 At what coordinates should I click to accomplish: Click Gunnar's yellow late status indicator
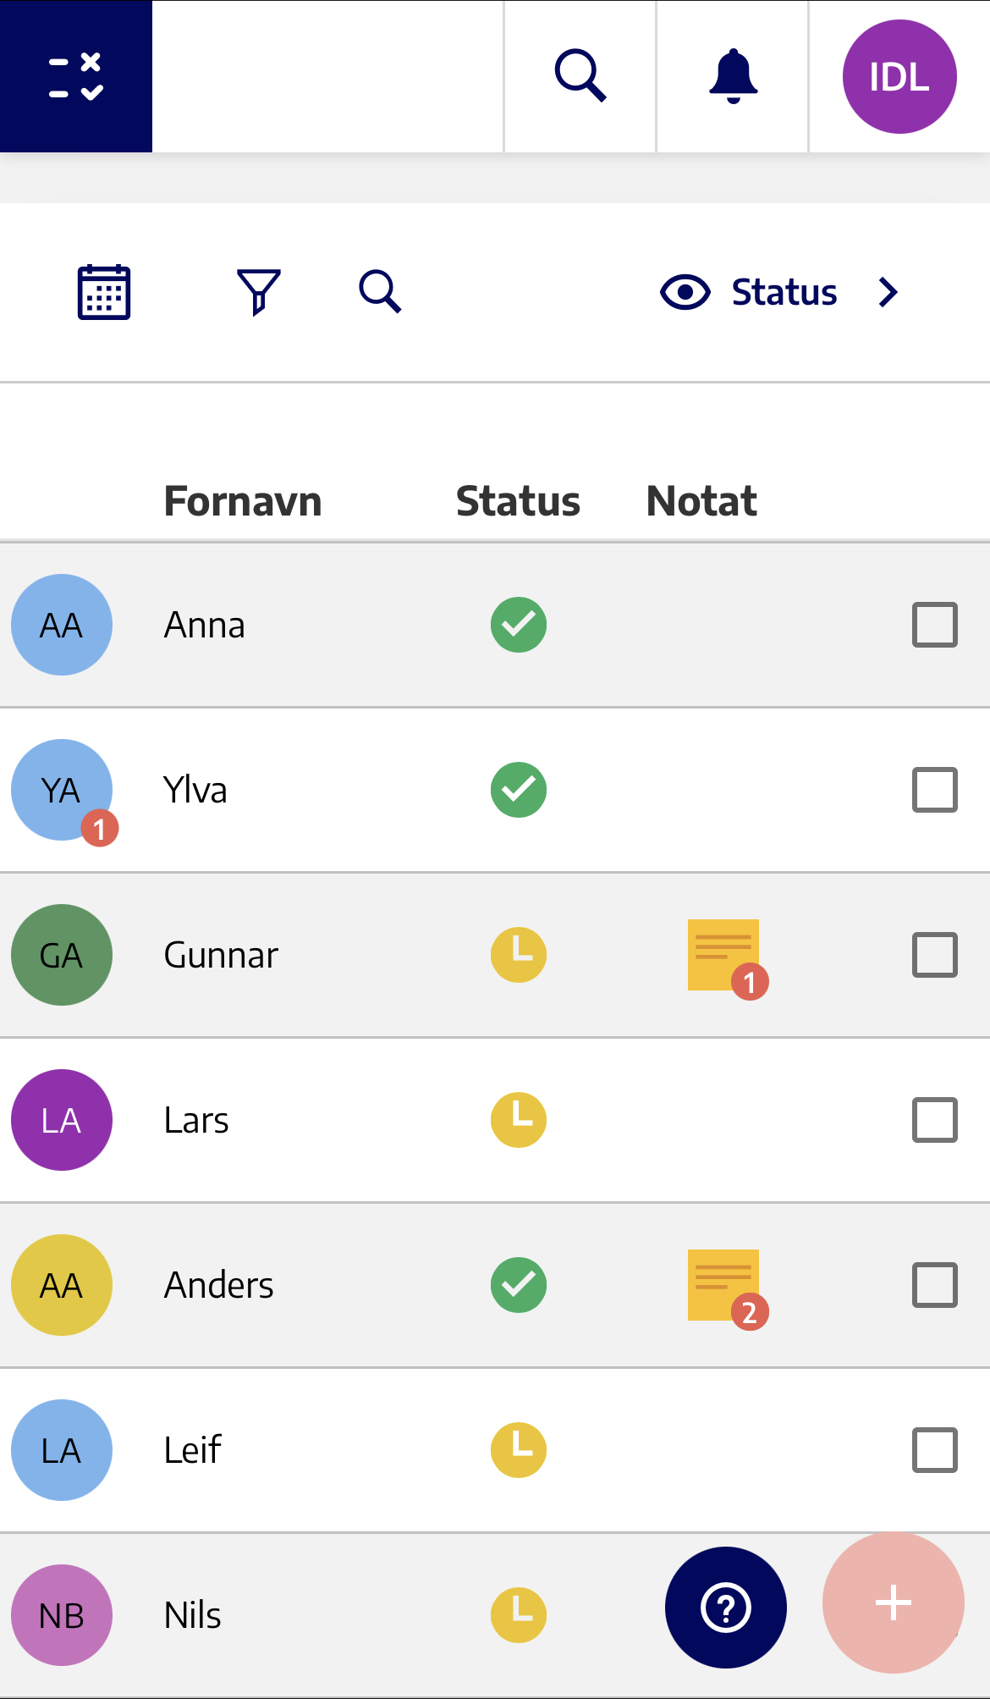519,955
